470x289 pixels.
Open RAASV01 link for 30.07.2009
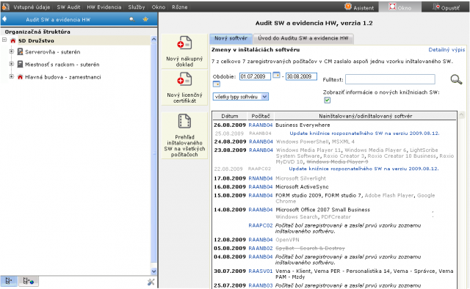coord(261,271)
